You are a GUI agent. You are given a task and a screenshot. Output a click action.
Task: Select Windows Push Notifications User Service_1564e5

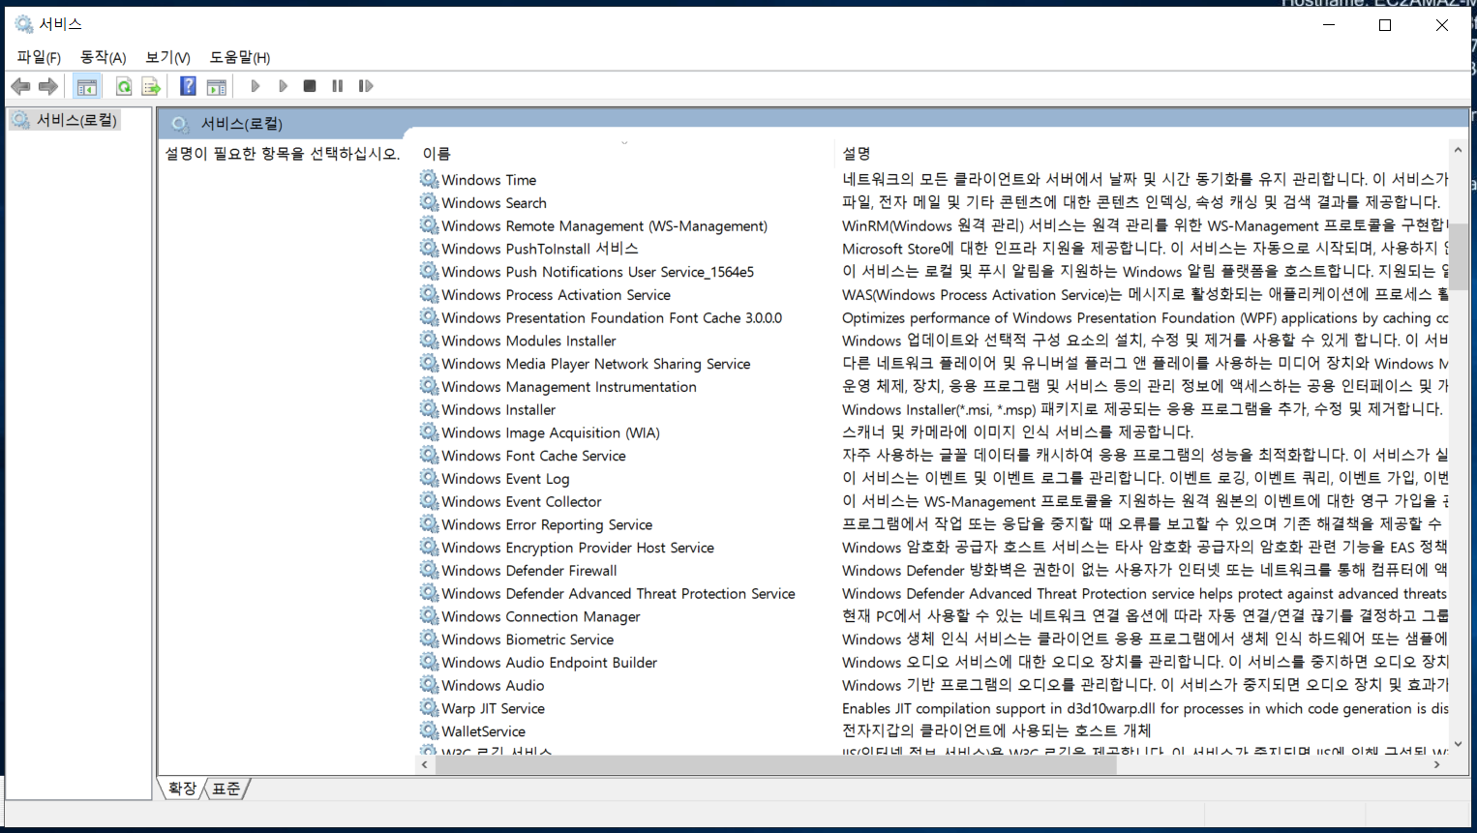point(597,272)
